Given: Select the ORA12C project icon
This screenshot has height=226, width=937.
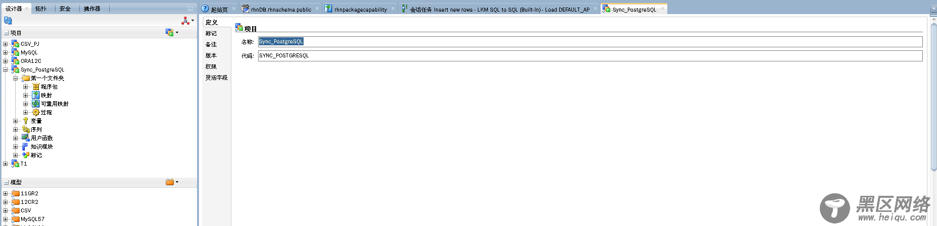Looking at the screenshot, I should point(16,61).
